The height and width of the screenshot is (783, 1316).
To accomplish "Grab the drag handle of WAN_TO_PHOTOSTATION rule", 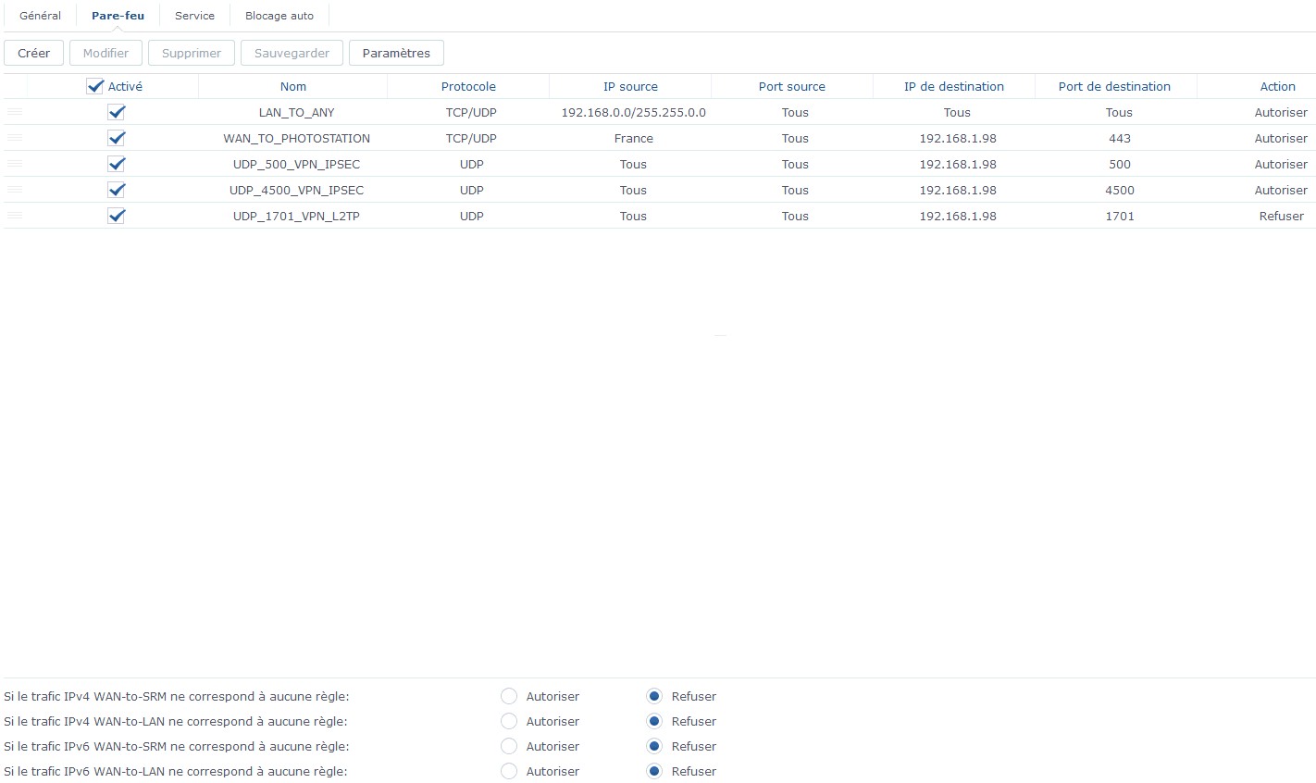I will [15, 138].
